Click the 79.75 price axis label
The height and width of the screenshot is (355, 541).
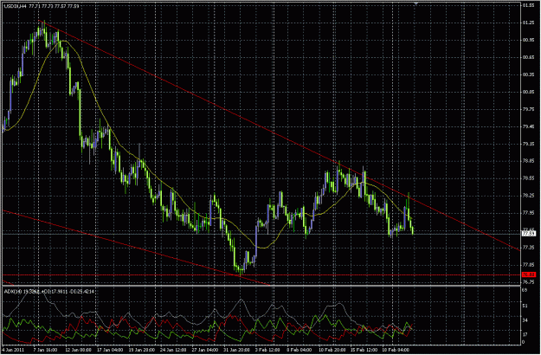point(527,109)
